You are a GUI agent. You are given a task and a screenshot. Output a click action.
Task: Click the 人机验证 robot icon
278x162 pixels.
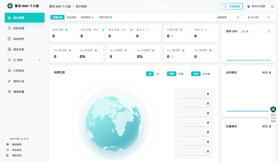pos(10,71)
